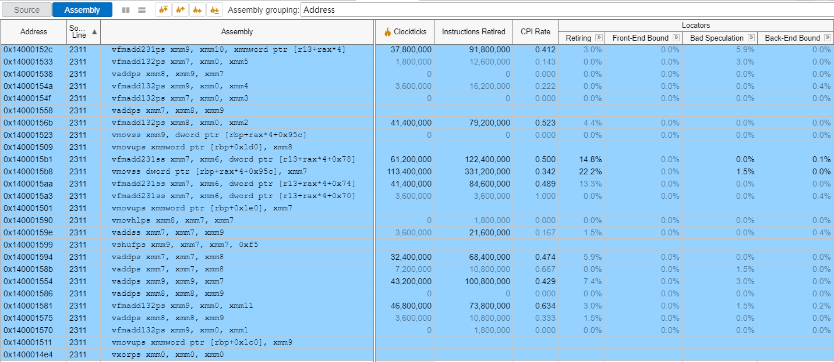Click bad speculation value 5.9%
Screen dimensions: 834x362
745,50
